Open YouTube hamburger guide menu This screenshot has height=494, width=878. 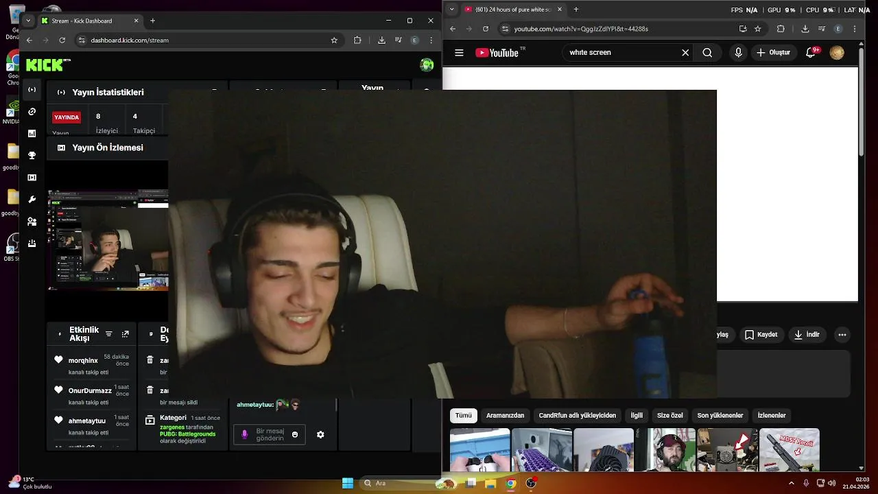(x=459, y=53)
